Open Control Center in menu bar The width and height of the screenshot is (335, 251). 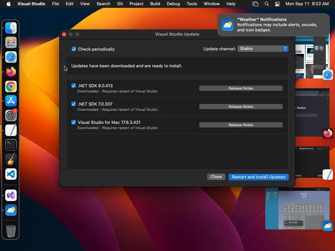277,4
